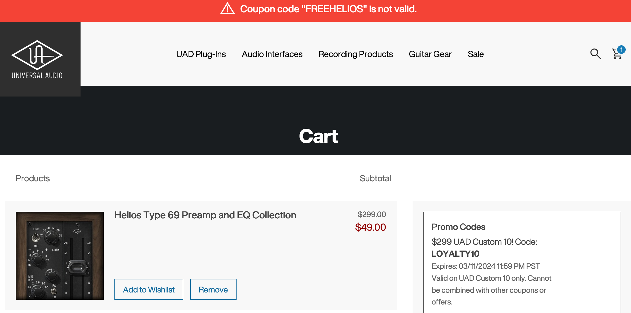631x313 pixels.
Task: Open the UAD Plug-Ins menu
Action: tap(201, 54)
